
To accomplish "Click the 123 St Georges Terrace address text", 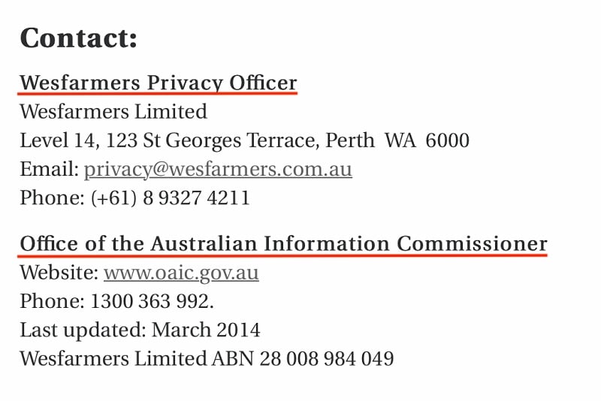I will pos(212,140).
